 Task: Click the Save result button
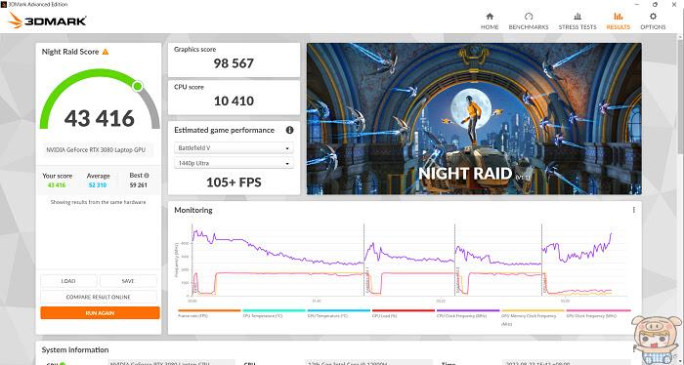[128, 281]
